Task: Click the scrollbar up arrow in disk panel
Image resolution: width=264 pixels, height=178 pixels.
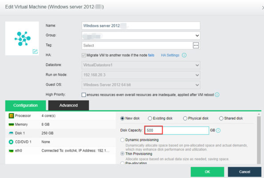Action: 259,114
